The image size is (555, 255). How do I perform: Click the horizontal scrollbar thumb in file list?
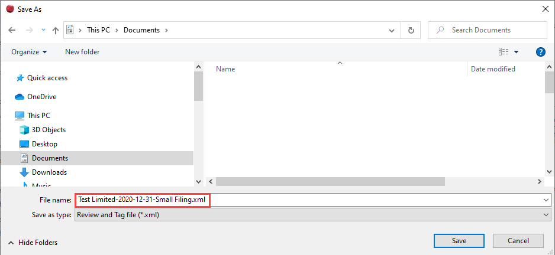click(330, 182)
